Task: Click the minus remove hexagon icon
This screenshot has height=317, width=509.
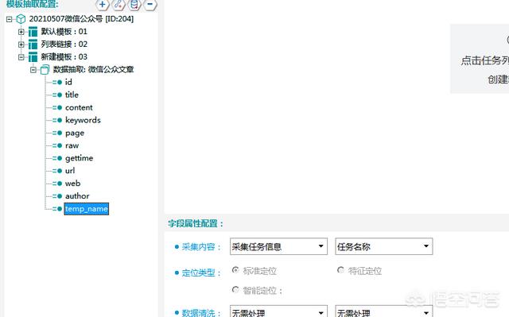Action: pos(150,5)
